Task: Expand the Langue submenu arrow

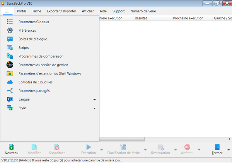Action: (x=95, y=100)
